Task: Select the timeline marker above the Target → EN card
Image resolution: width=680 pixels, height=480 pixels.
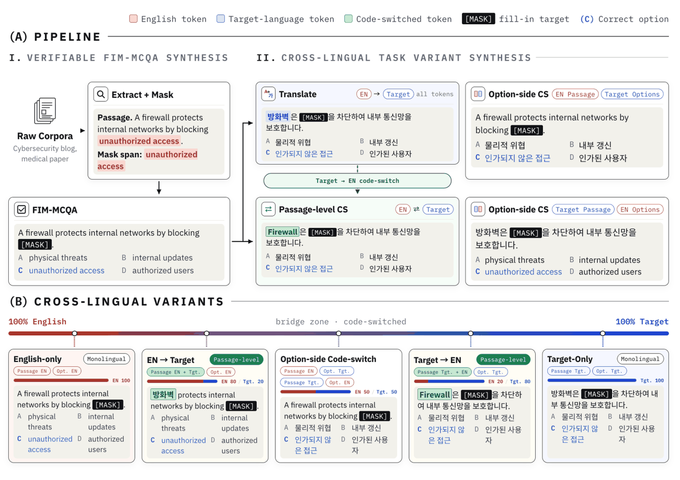Action: coord(471,333)
